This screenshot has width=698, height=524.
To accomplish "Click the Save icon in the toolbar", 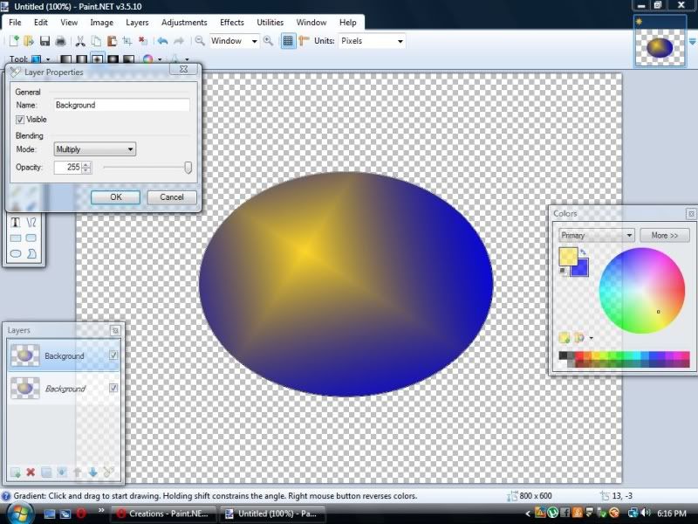I will [x=44, y=41].
